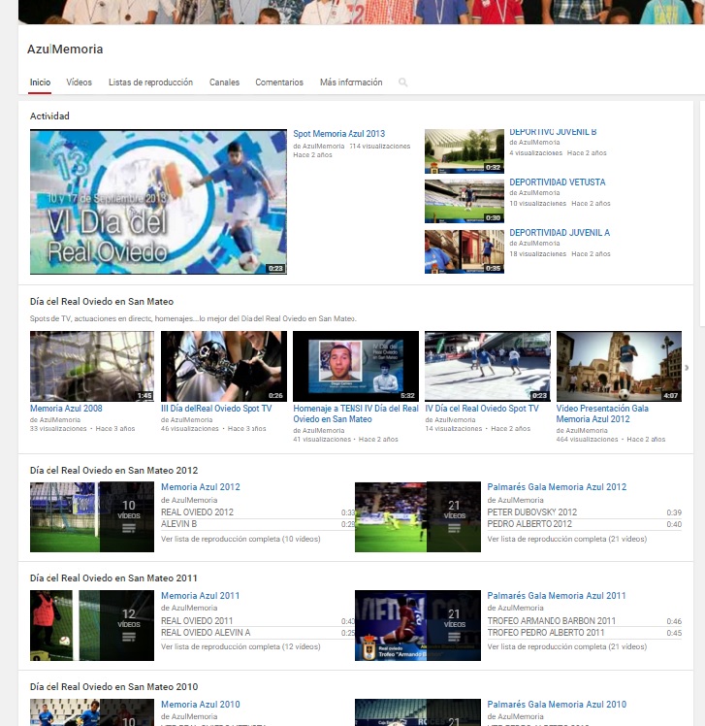Open the Memoria Azul 2011 playlist link
705x726 pixels.
point(201,596)
